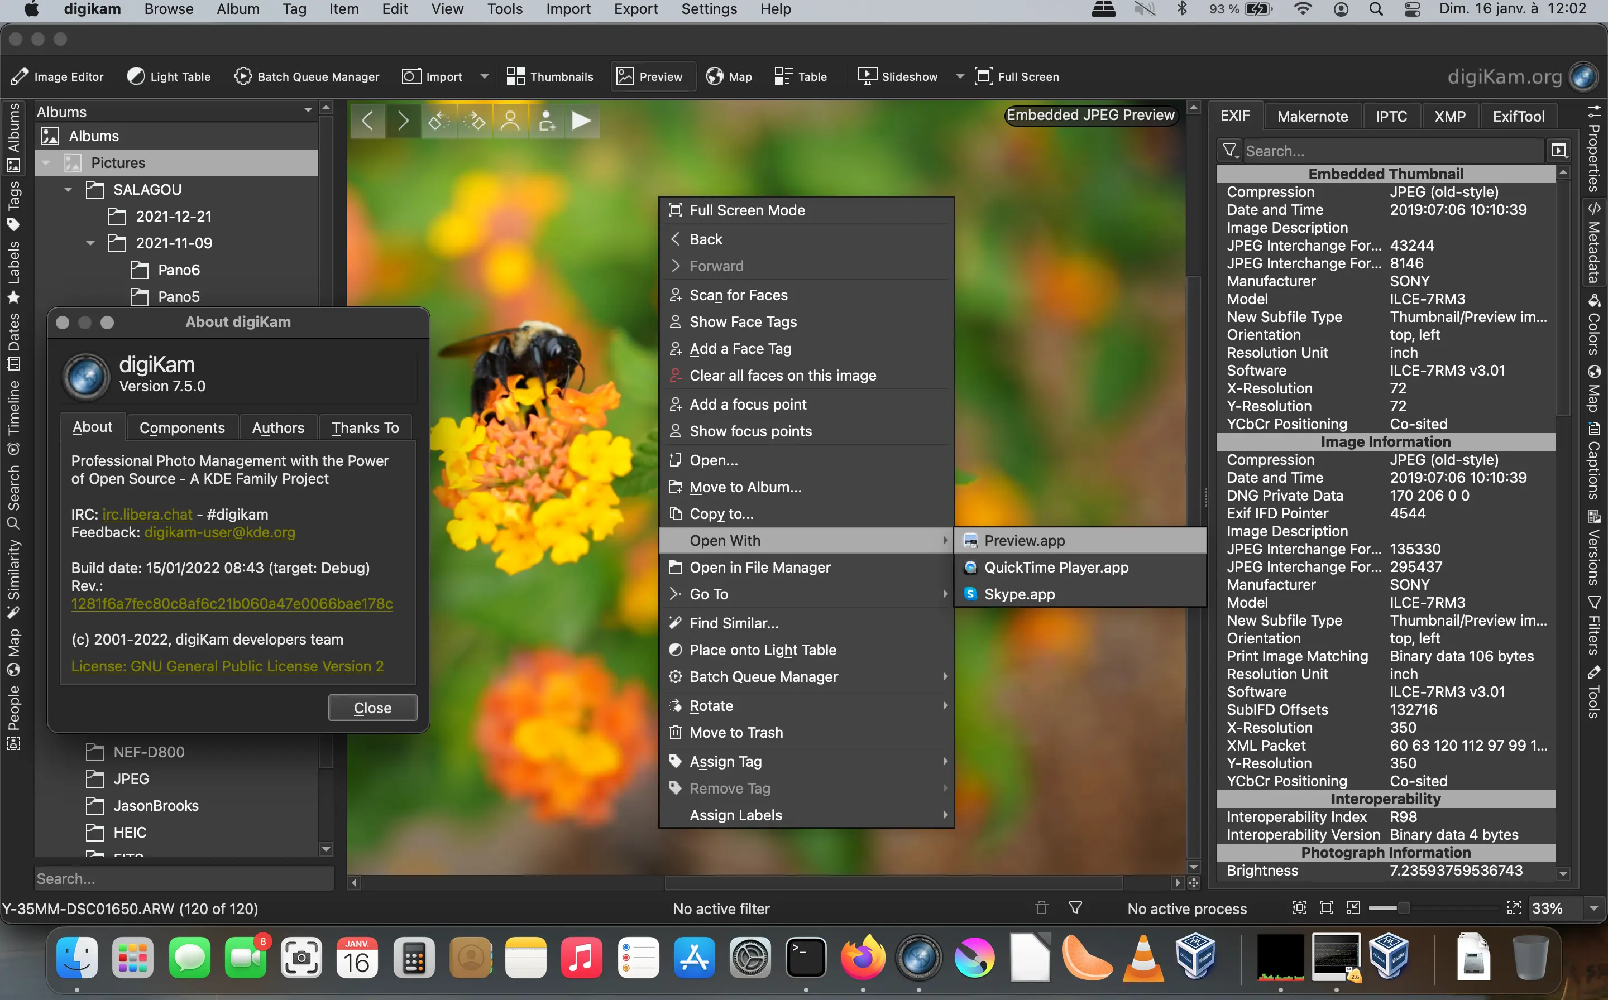
Task: Toggle Show focus points in the context menu
Action: coord(750,431)
